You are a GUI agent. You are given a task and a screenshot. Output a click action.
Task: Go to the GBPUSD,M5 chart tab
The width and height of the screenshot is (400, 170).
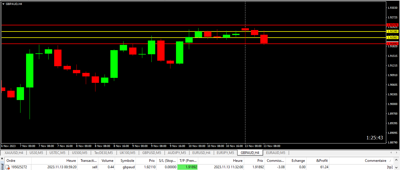(x=151, y=153)
